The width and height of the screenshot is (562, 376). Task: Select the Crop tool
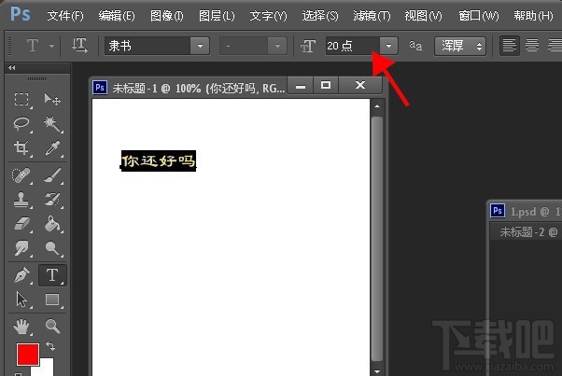pos(21,147)
